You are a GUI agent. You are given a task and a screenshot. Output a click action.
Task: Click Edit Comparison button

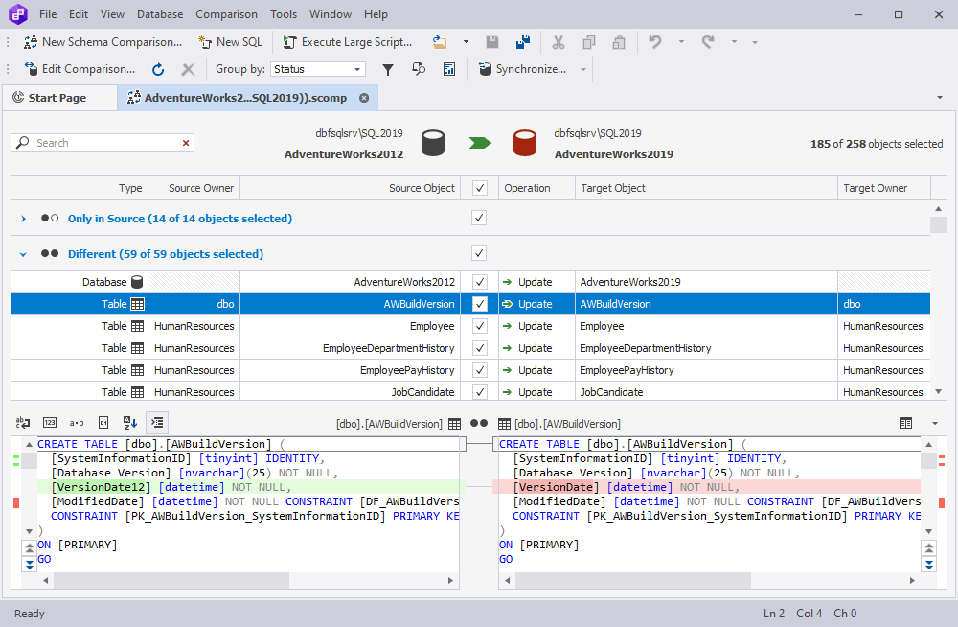pyautogui.click(x=80, y=69)
